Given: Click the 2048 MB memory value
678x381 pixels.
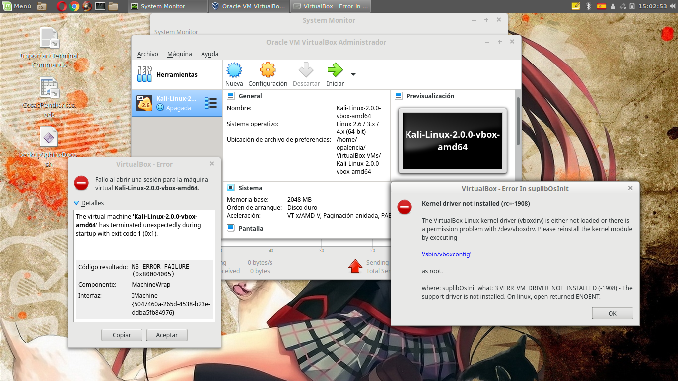Looking at the screenshot, I should tap(299, 199).
